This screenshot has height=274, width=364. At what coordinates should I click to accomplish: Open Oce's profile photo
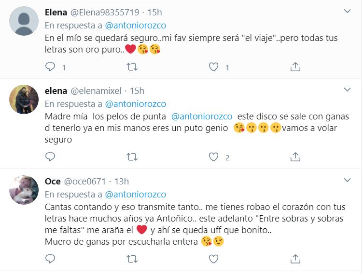pyautogui.click(x=24, y=190)
